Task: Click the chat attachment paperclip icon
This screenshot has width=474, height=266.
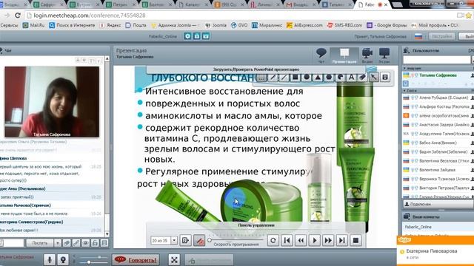Action: pos(67,243)
